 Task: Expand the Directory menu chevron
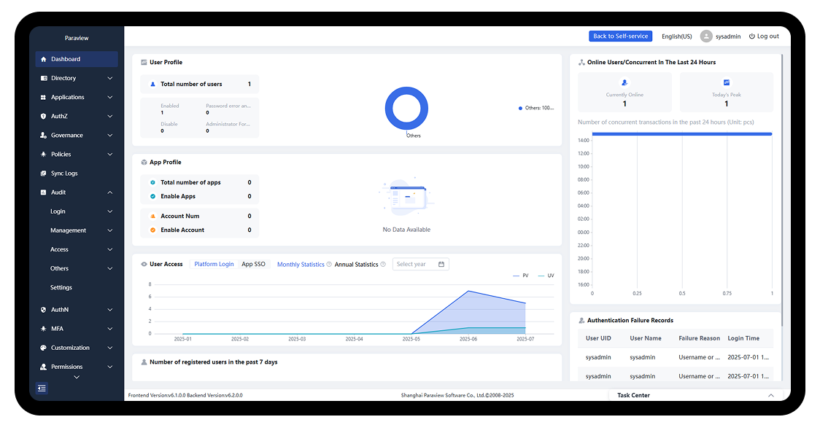[110, 78]
